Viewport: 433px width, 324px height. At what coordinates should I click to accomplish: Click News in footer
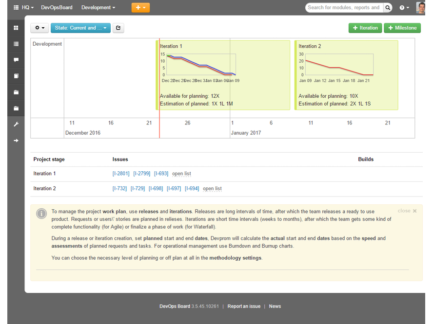(275, 306)
